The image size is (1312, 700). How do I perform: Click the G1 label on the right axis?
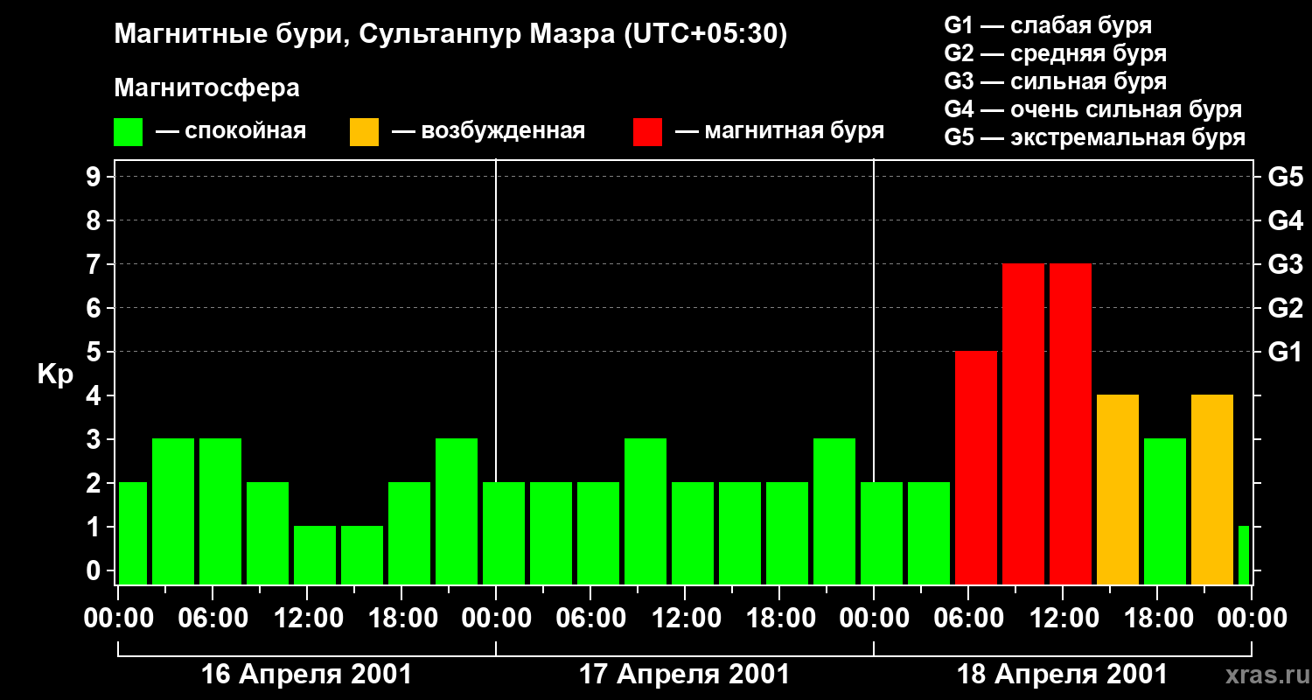1286,353
